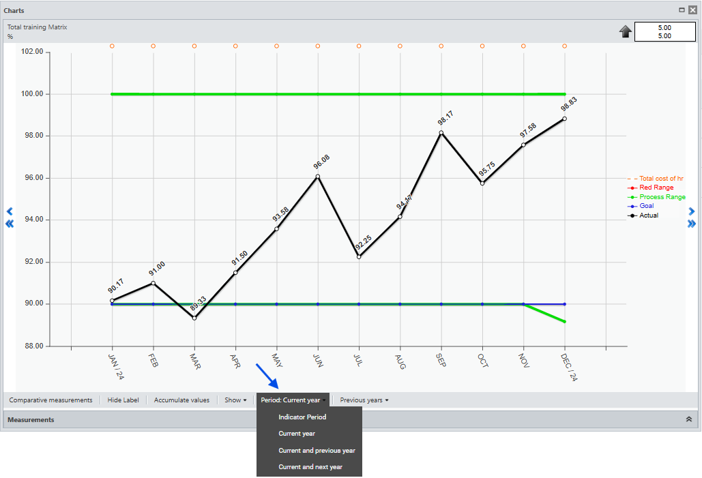Image resolution: width=702 pixels, height=478 pixels.
Task: Select Current and next year option
Action: 310,467
